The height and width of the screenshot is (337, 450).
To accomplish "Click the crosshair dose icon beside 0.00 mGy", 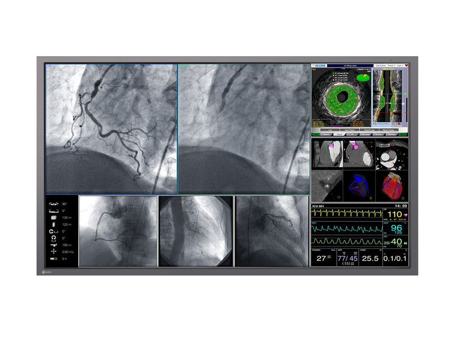I will (53, 252).
